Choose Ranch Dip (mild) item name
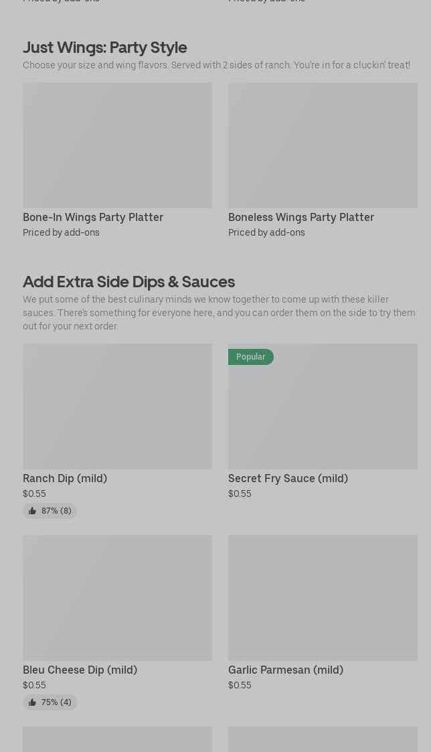The width and height of the screenshot is (431, 752). point(65,478)
